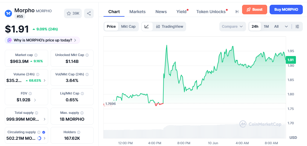This screenshot has height=146, width=307.
Task: Click the Buy MORPHO button
Action: tap(286, 10)
